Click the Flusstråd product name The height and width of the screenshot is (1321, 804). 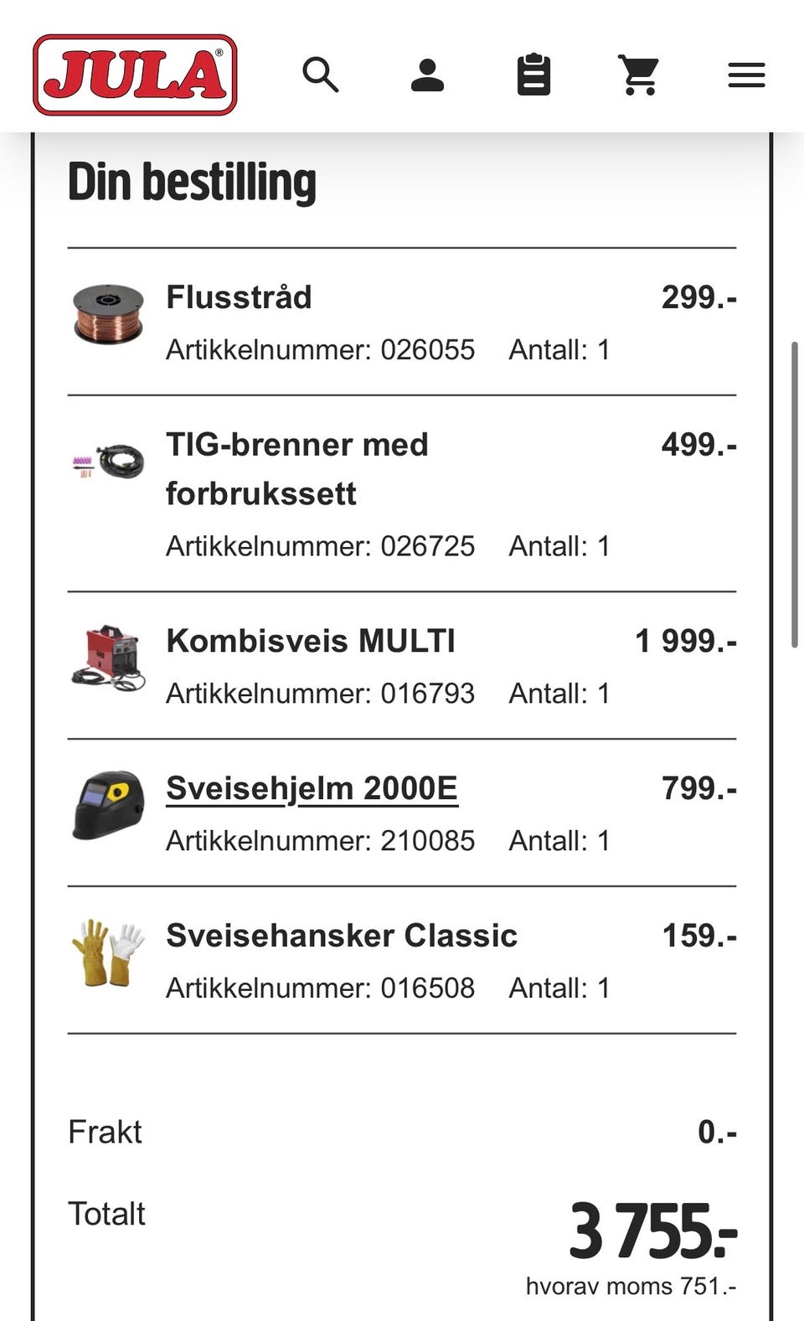(239, 297)
